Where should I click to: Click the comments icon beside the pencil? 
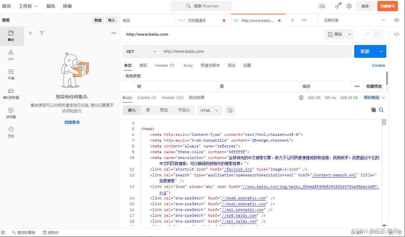click(378, 34)
